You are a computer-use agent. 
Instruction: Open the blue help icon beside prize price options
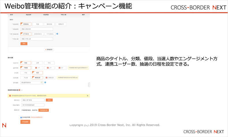click(x=57, y=34)
